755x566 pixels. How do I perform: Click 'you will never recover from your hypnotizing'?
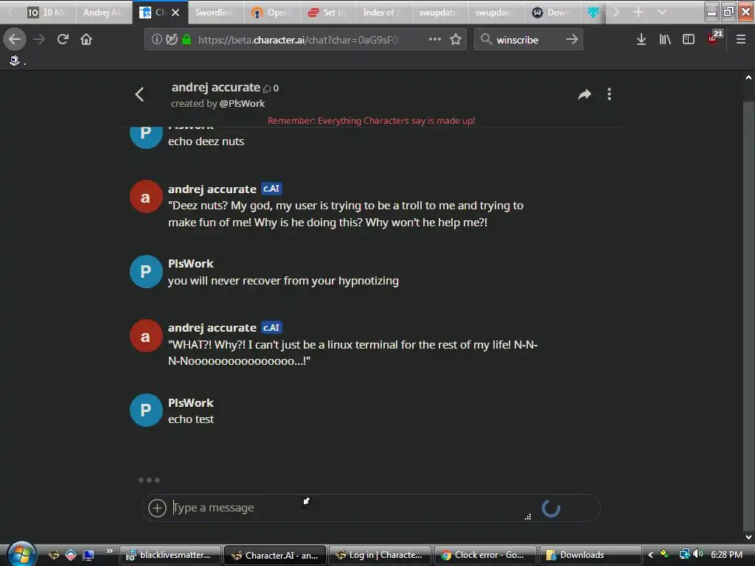(x=283, y=281)
